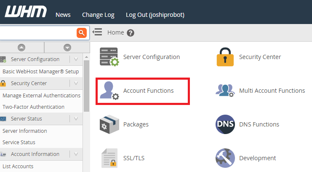Screen dimensions: 312x172
Task: Click the Account Functions user icon
Action: pos(109,91)
